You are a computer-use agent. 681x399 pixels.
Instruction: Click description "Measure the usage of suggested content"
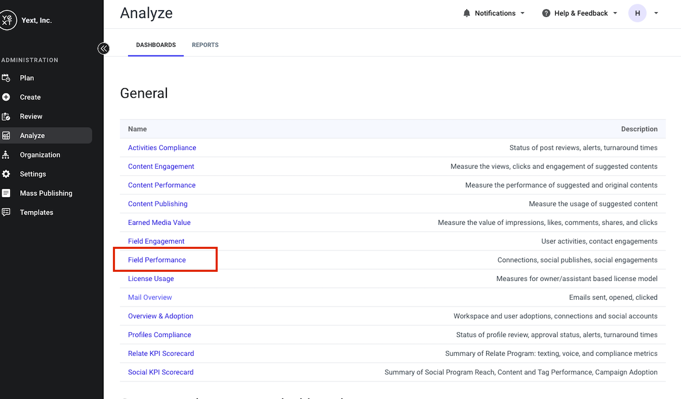coord(593,204)
